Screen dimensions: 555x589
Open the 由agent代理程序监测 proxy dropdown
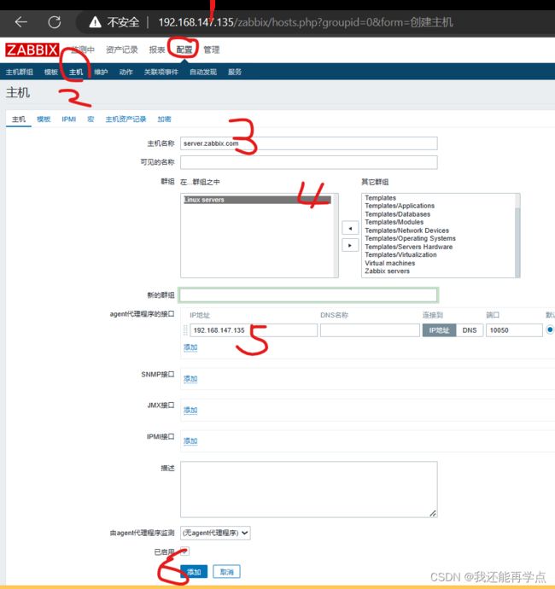pyautogui.click(x=215, y=533)
